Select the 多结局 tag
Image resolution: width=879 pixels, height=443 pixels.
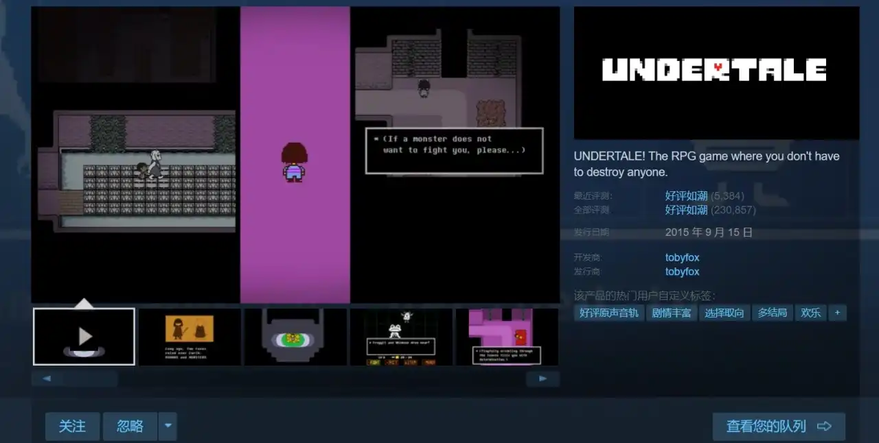(773, 313)
